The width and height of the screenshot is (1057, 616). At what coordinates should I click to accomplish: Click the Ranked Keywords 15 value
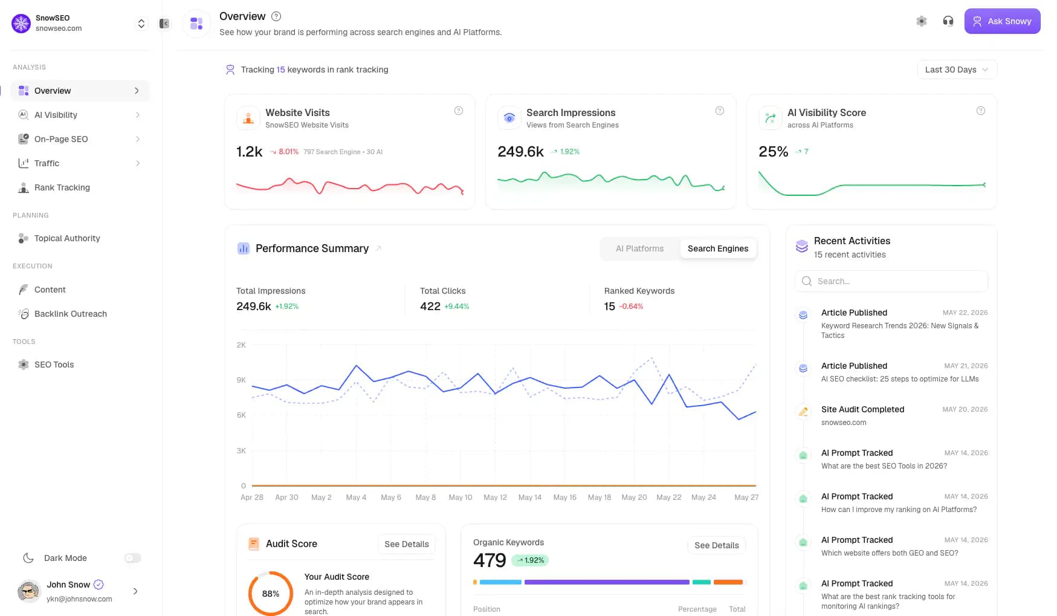(x=609, y=306)
